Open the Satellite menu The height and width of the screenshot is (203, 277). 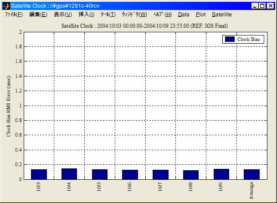click(221, 15)
